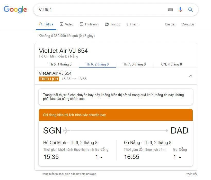Screen dimensions: 211x180
Task: Select date tab Th 5, 1 tháng 8
Action: point(60,64)
